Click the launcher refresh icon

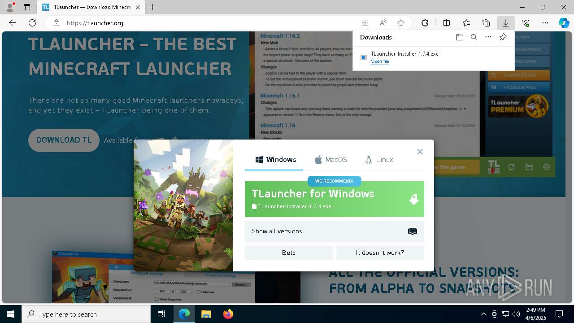click(511, 167)
